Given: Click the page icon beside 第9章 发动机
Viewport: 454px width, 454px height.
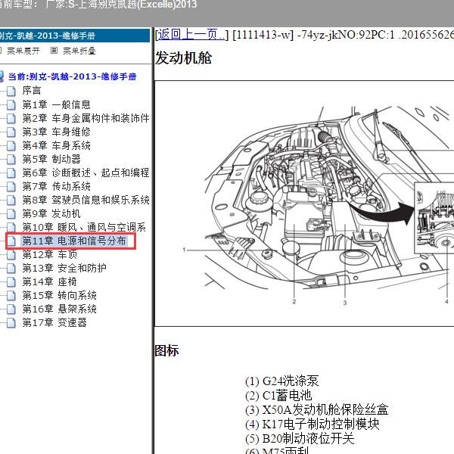Looking at the screenshot, I should click(11, 213).
